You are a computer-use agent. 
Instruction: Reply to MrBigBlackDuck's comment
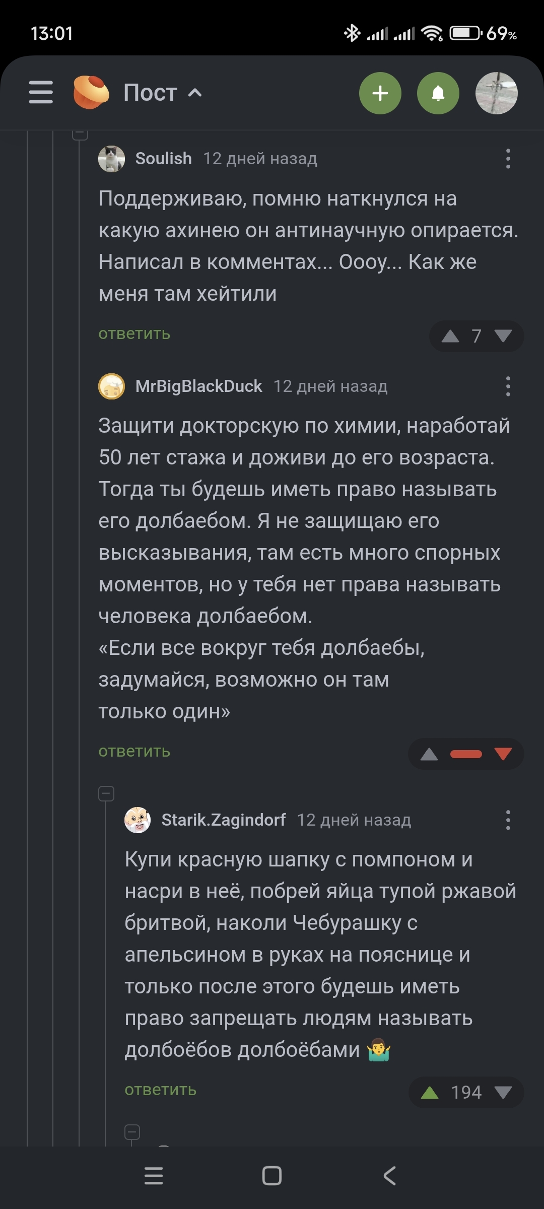pyautogui.click(x=134, y=752)
